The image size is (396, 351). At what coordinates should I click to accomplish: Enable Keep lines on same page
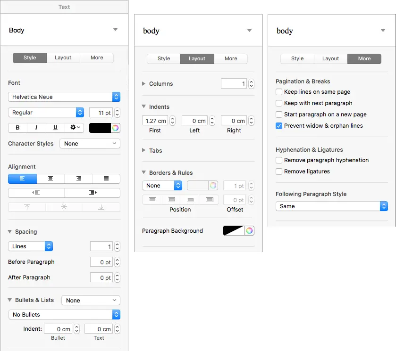(x=279, y=92)
